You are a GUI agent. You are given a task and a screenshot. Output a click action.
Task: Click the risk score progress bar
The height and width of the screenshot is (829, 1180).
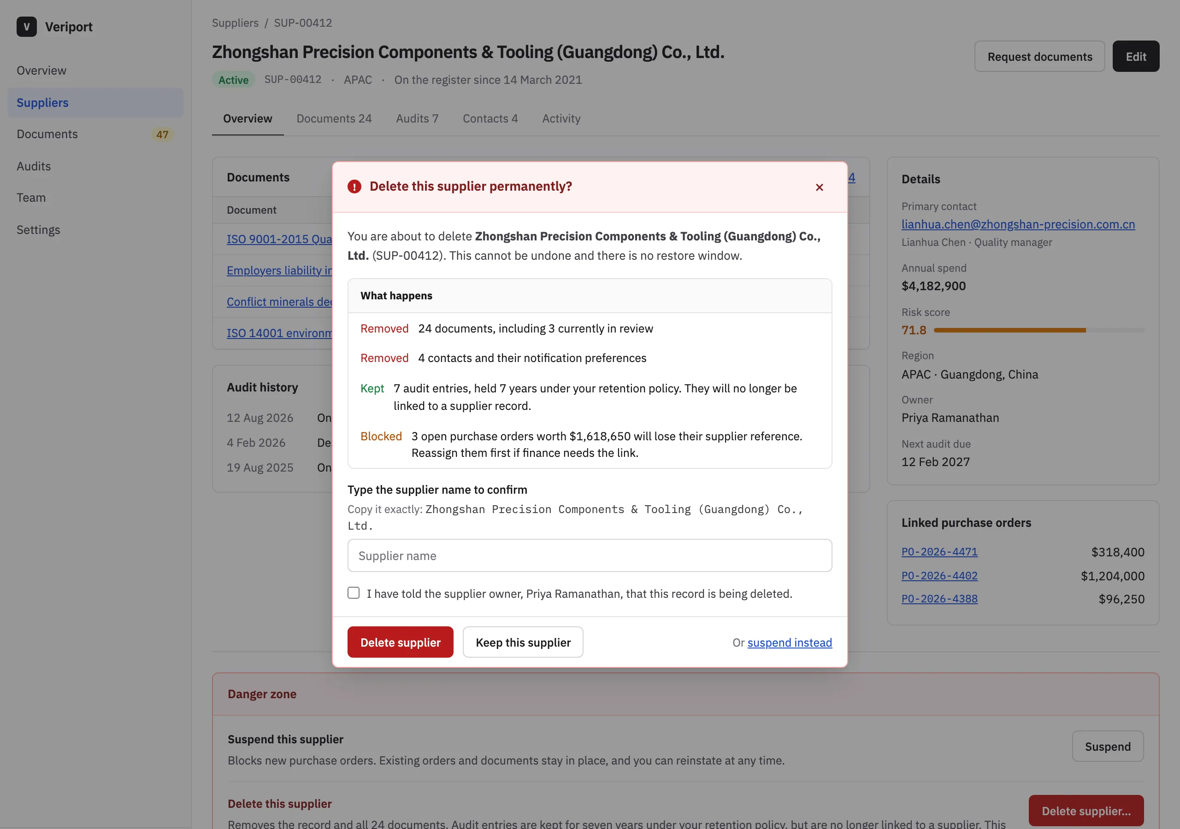point(1038,330)
